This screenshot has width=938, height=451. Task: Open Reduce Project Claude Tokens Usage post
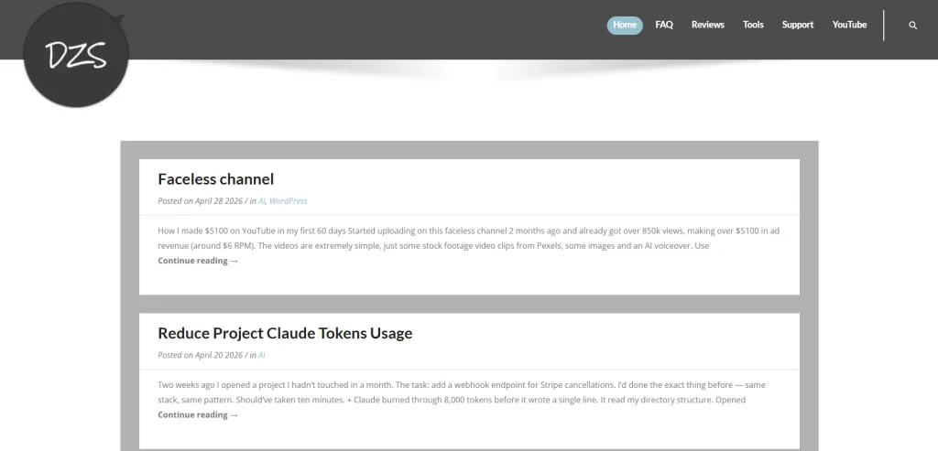pyautogui.click(x=285, y=333)
